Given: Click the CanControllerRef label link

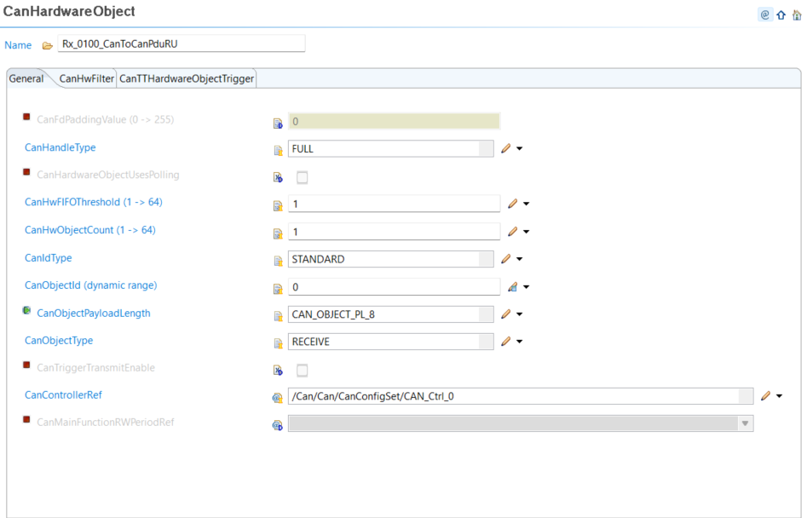Looking at the screenshot, I should point(64,394).
